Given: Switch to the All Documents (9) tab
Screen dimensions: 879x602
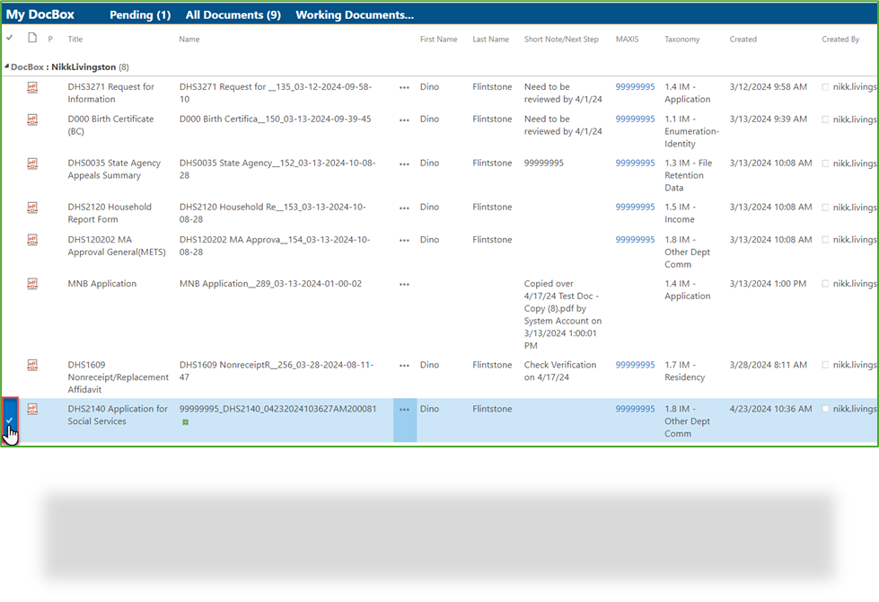Looking at the screenshot, I should click(233, 14).
